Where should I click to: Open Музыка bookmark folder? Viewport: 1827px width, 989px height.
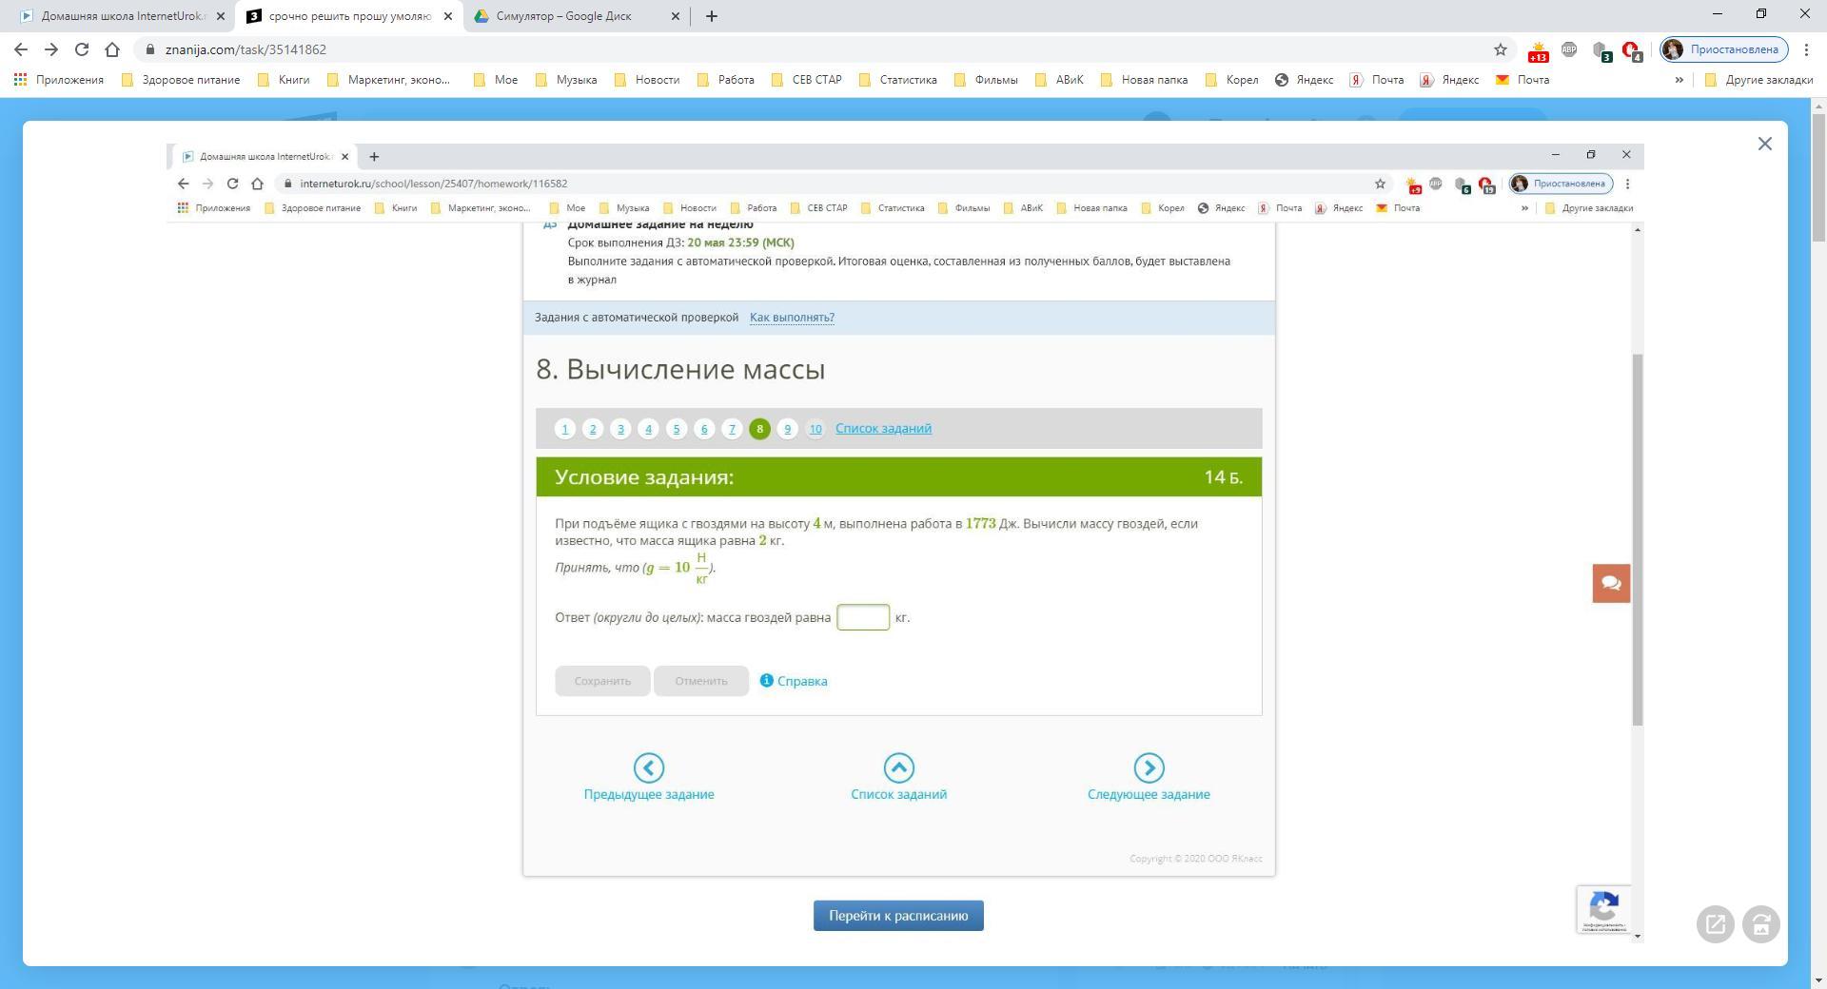pos(566,80)
